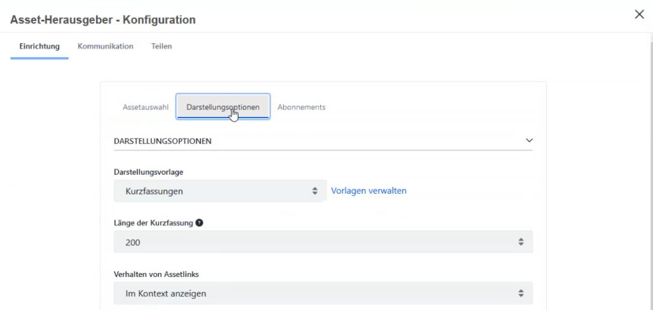653x310 pixels.
Task: Follow the Vorlagen verwalten link
Action: [x=369, y=191]
